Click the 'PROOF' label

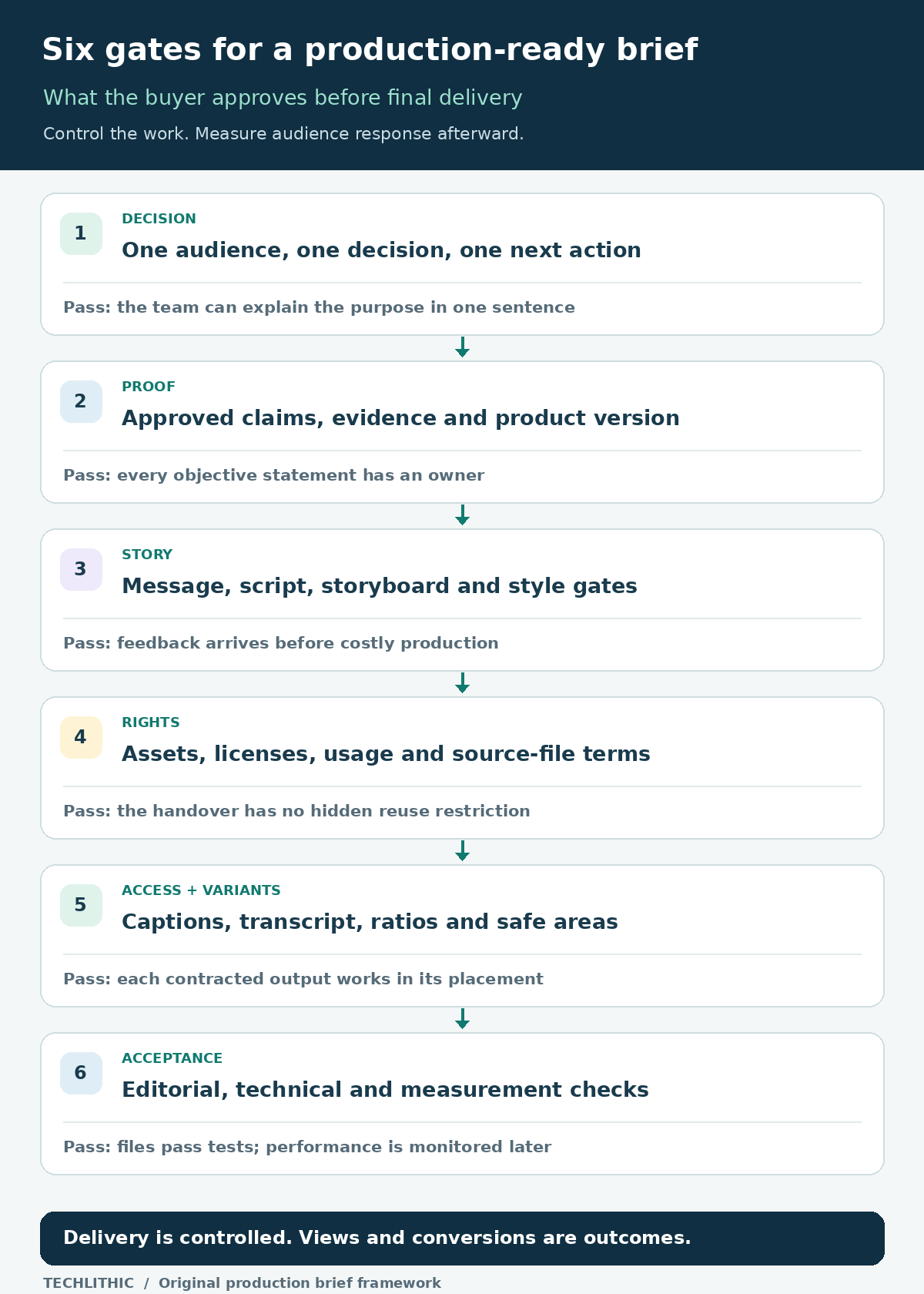click(149, 387)
